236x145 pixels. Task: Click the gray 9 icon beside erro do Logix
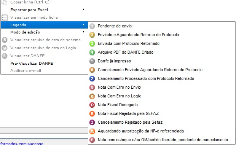point(5,48)
